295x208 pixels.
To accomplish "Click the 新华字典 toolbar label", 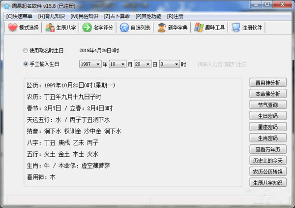I will [x=178, y=28].
